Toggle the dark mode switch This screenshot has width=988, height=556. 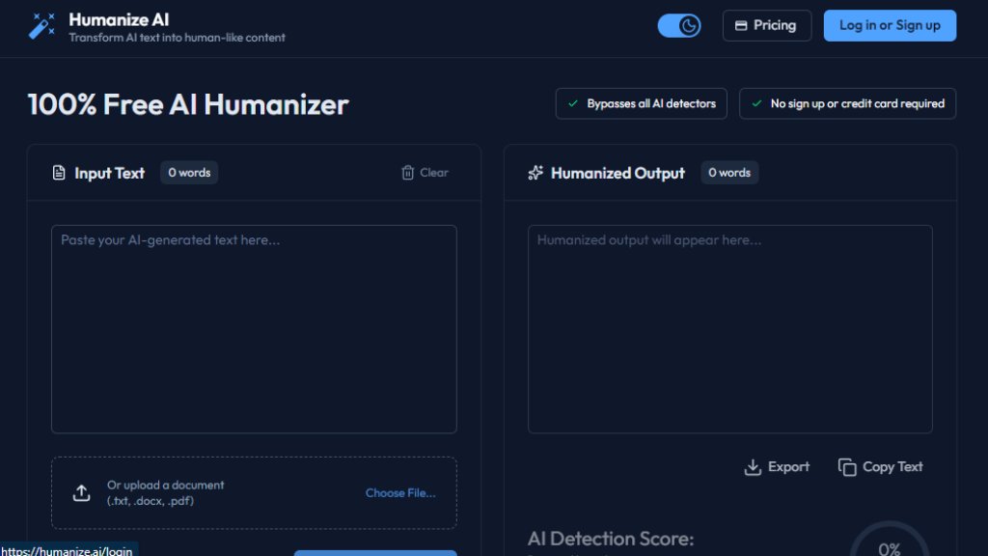[x=679, y=26]
